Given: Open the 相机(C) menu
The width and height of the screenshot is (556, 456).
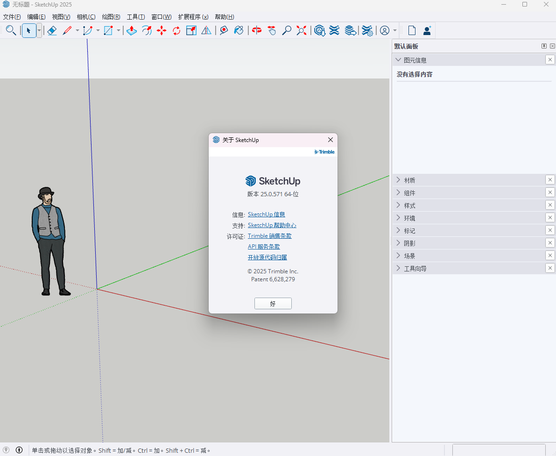Looking at the screenshot, I should click(86, 17).
